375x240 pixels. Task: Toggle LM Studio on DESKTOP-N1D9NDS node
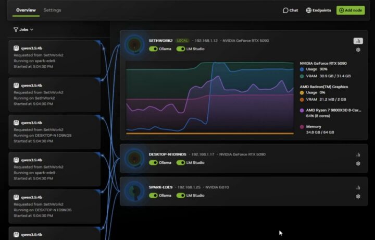pos(181,163)
